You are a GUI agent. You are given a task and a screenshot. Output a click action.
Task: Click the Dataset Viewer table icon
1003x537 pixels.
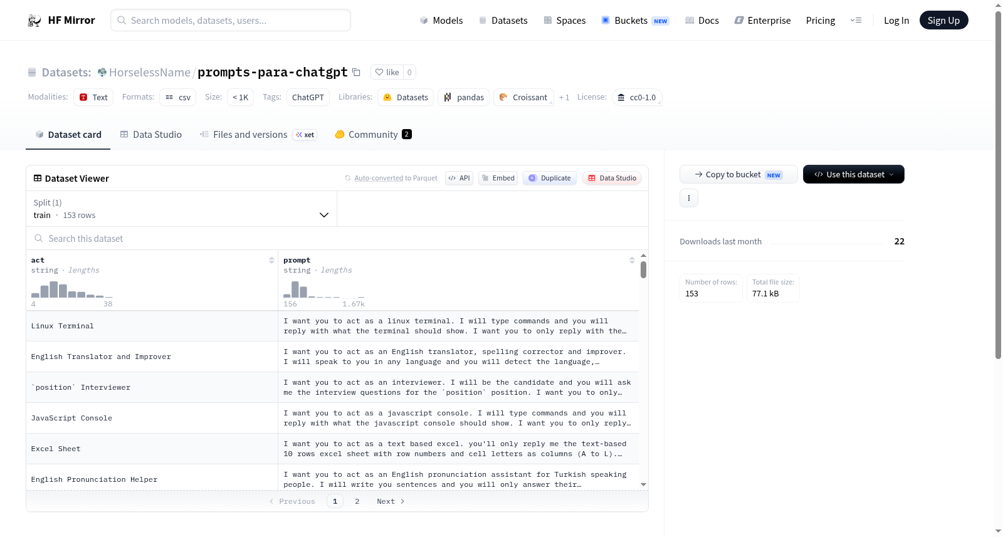coord(38,178)
